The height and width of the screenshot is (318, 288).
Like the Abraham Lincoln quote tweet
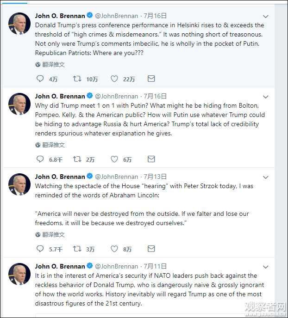(114, 249)
